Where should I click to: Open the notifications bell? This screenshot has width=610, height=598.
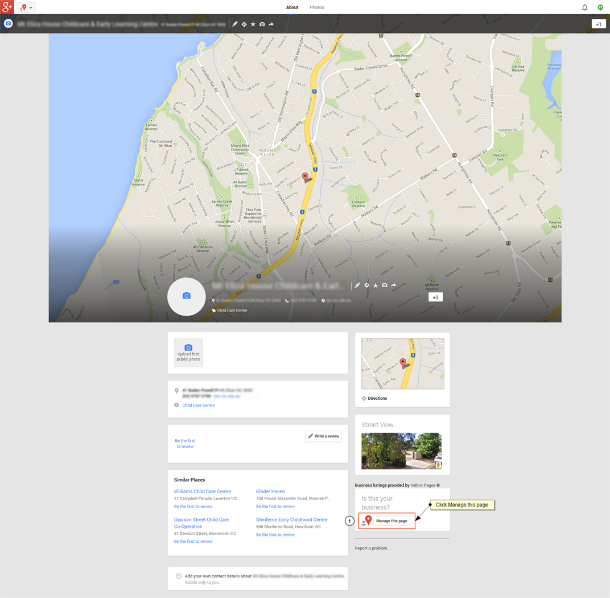pos(584,7)
